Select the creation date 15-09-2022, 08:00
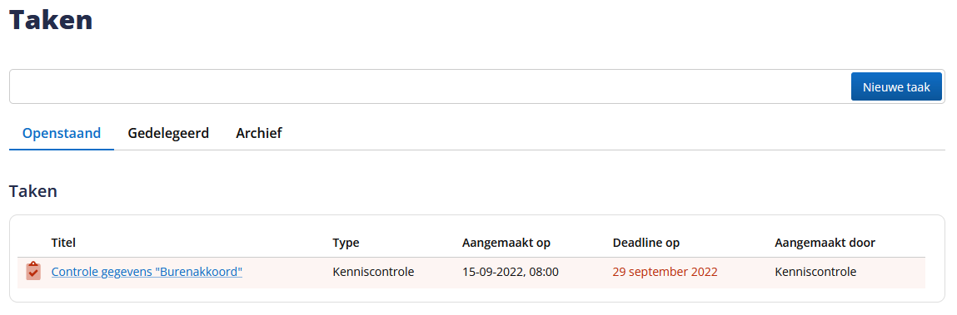 (x=511, y=272)
